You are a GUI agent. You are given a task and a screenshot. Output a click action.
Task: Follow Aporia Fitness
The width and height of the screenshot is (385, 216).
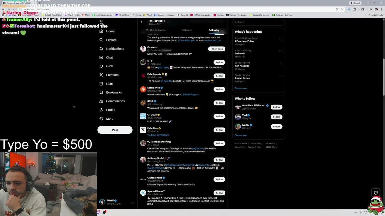219,193
